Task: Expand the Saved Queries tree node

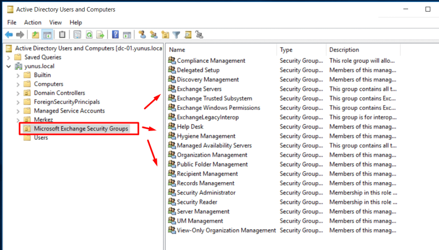Action: pos(9,57)
